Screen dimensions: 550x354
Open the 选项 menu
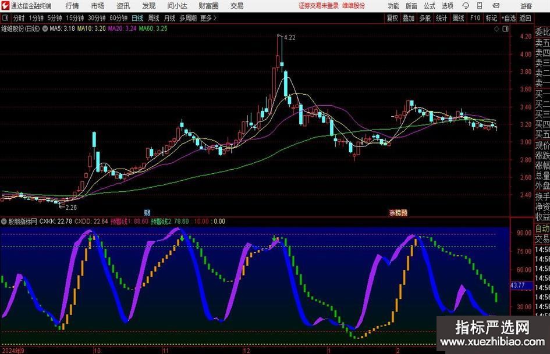447,6
